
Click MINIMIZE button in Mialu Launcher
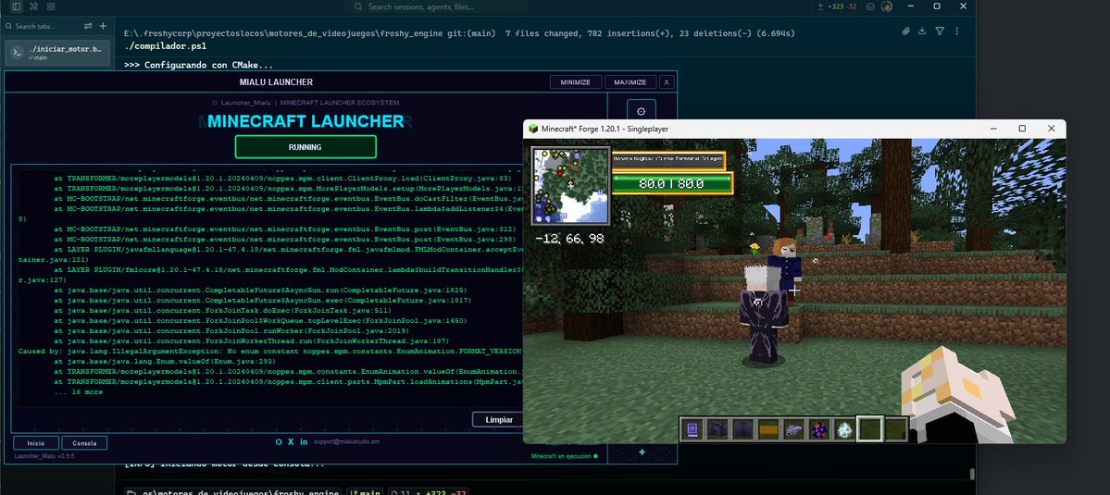point(576,82)
